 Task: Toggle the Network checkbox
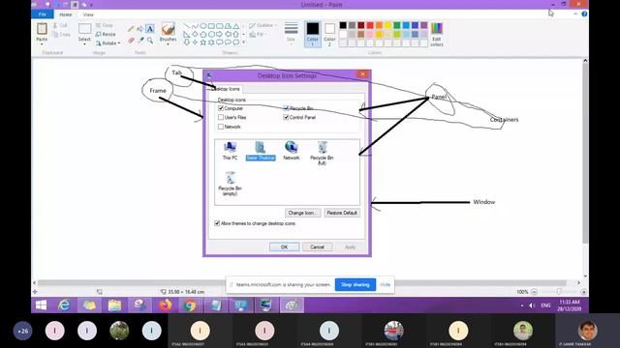[x=221, y=127]
